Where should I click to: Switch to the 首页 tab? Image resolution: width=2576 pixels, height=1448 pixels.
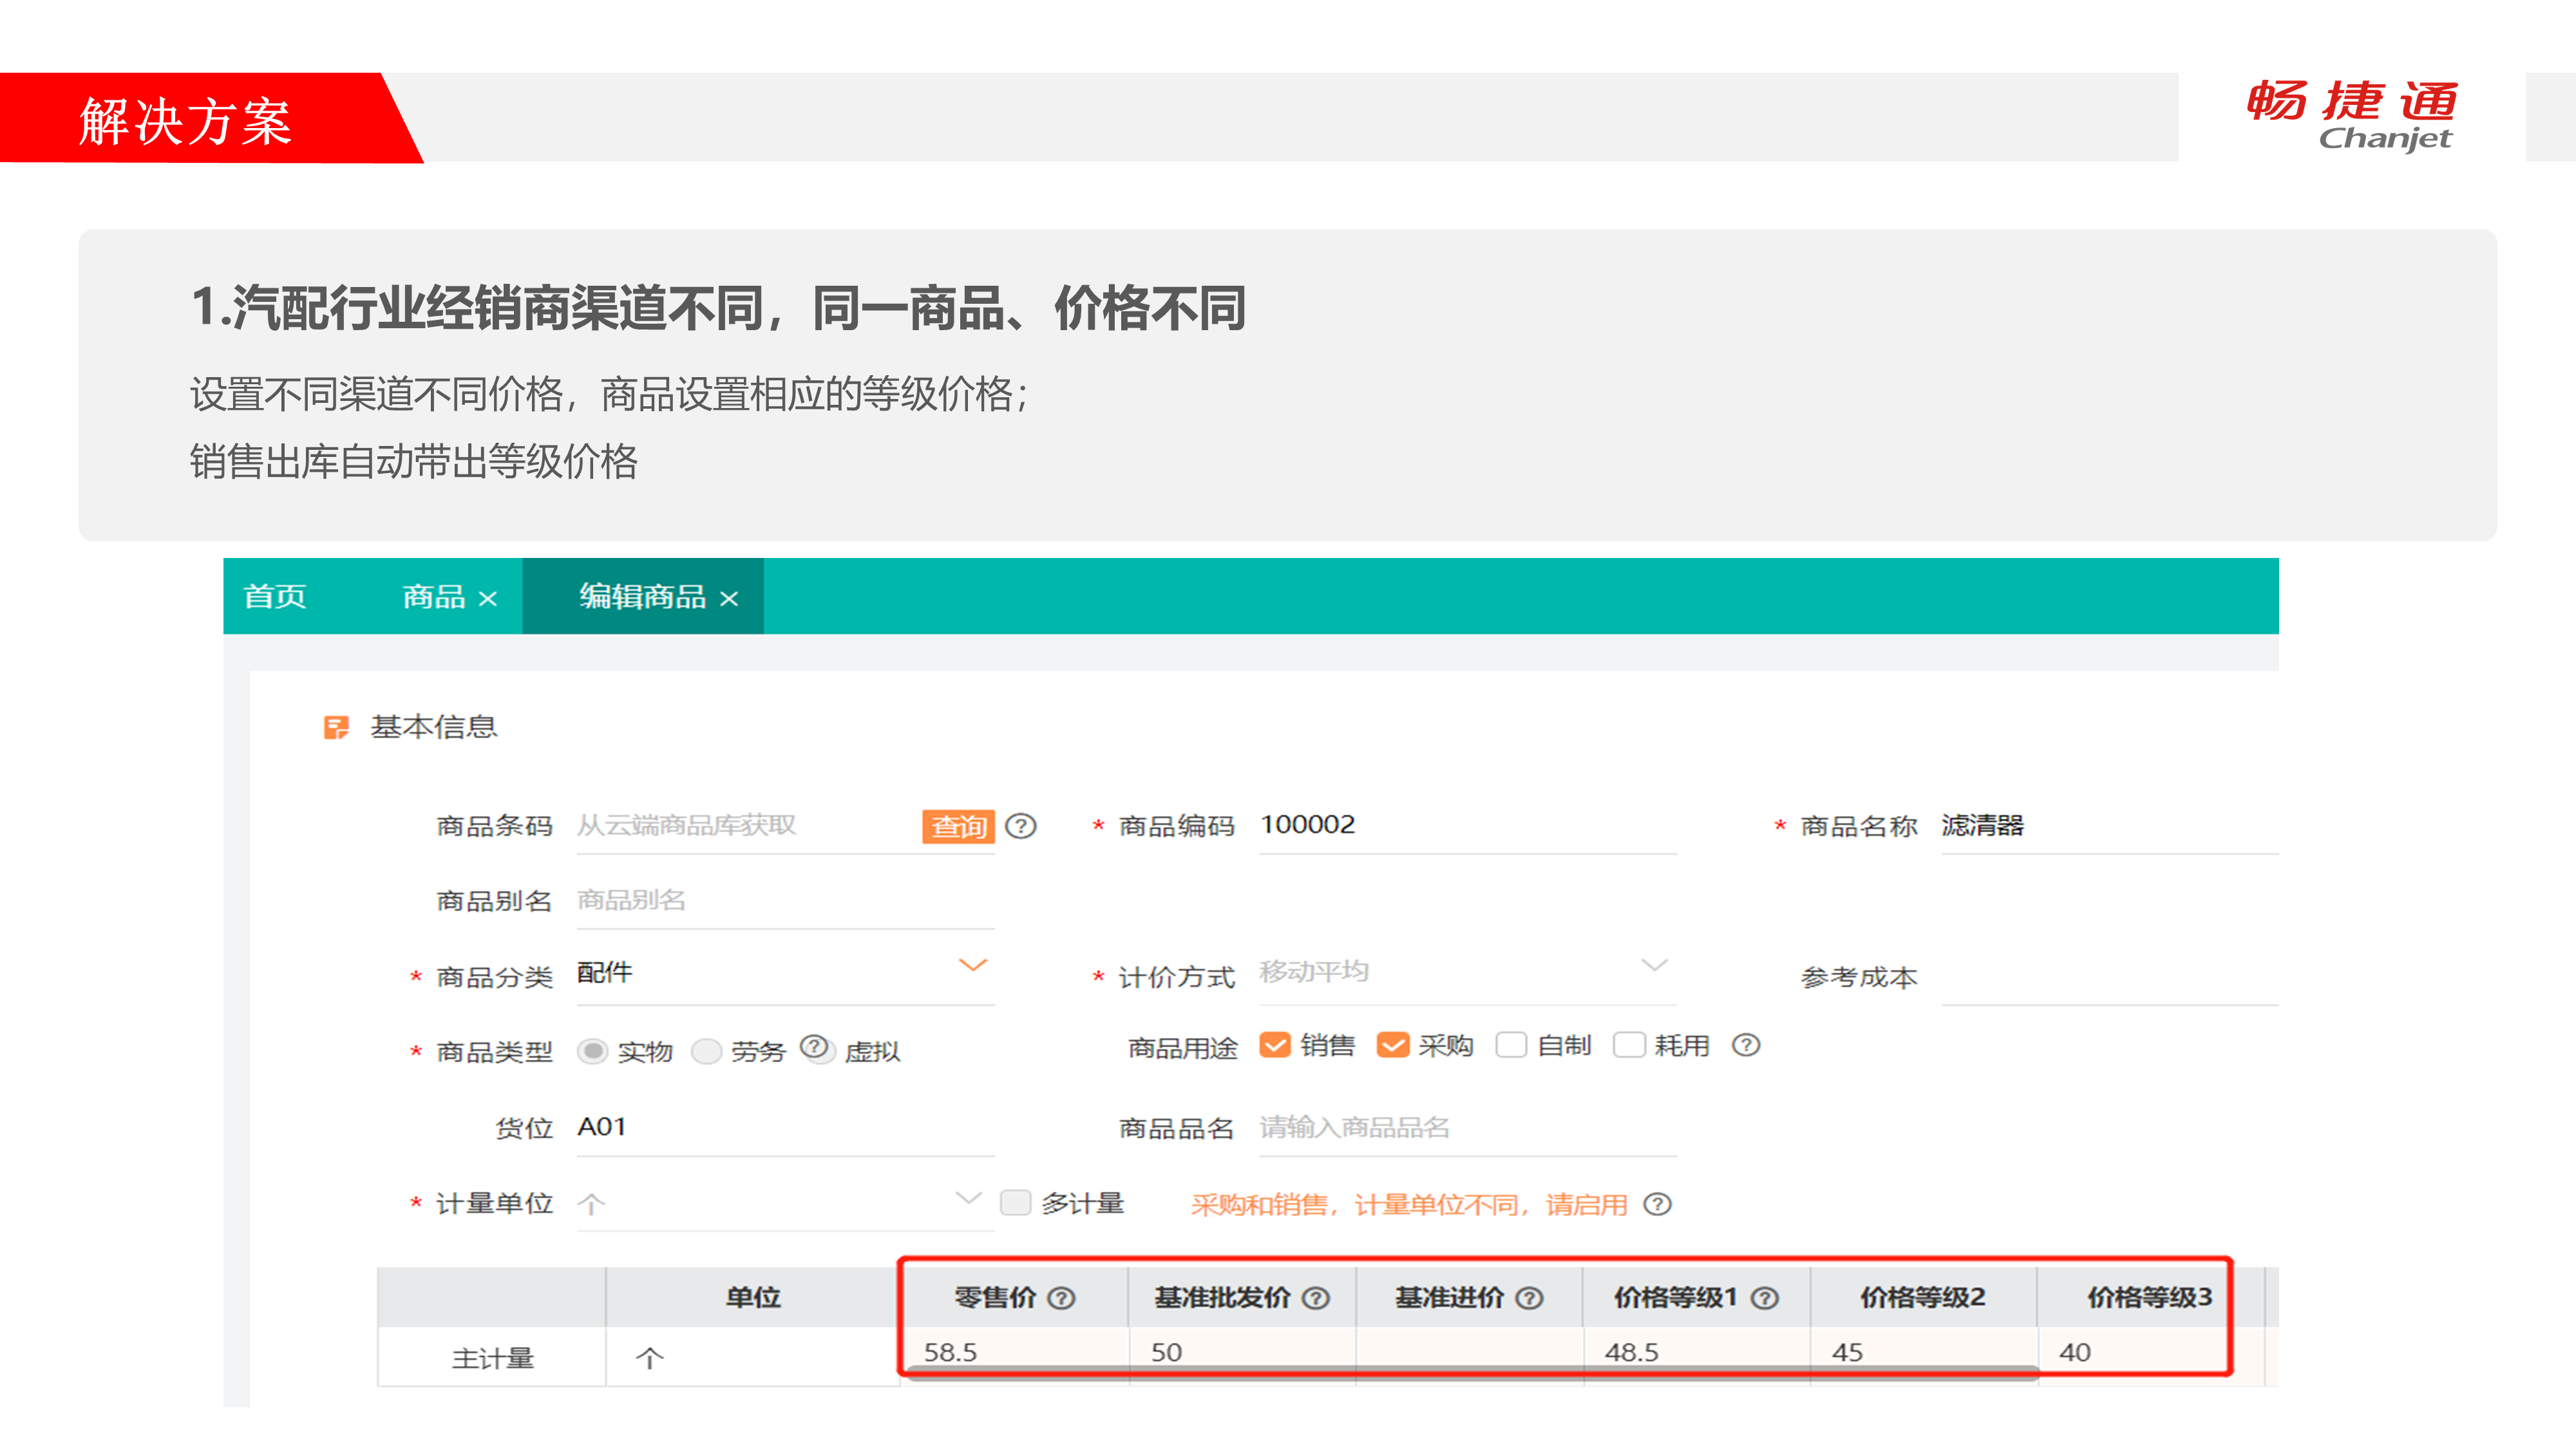pyautogui.click(x=275, y=597)
